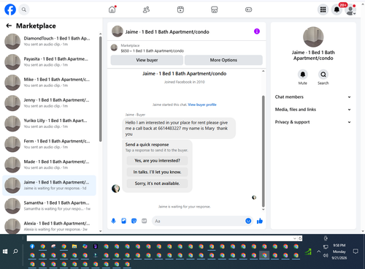Viewport: 365px width, 269px height.
Task: Click the back arrow beside Marketplace
Action: (9, 26)
